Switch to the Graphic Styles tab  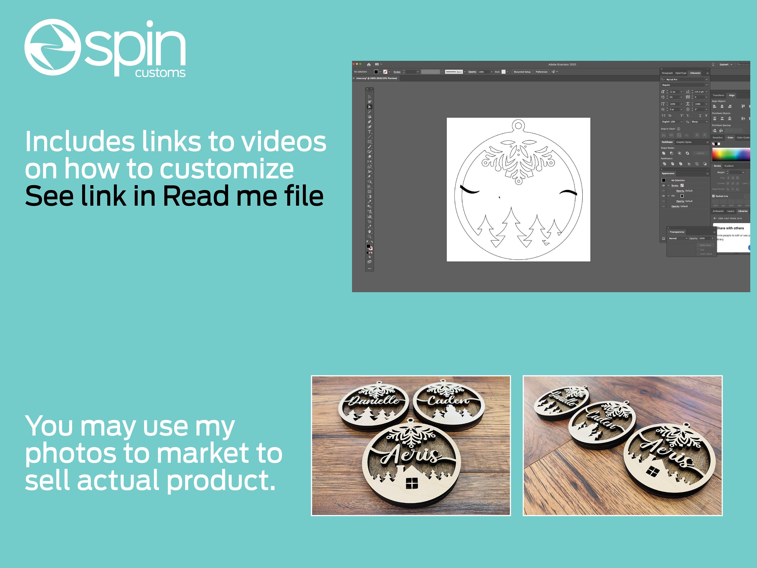pyautogui.click(x=684, y=142)
